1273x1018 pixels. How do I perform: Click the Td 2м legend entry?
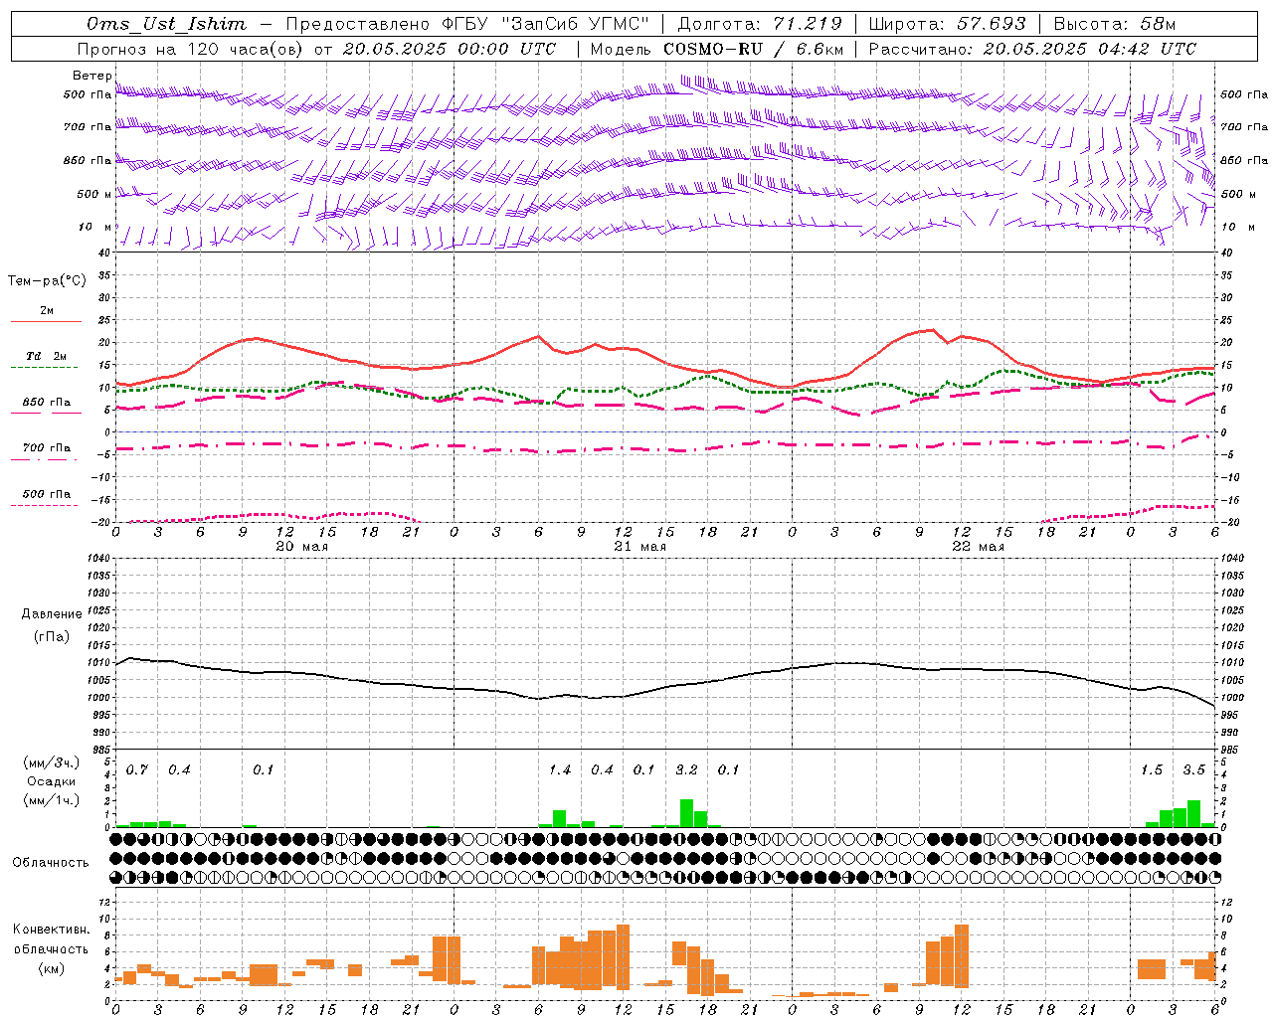[x=47, y=356]
